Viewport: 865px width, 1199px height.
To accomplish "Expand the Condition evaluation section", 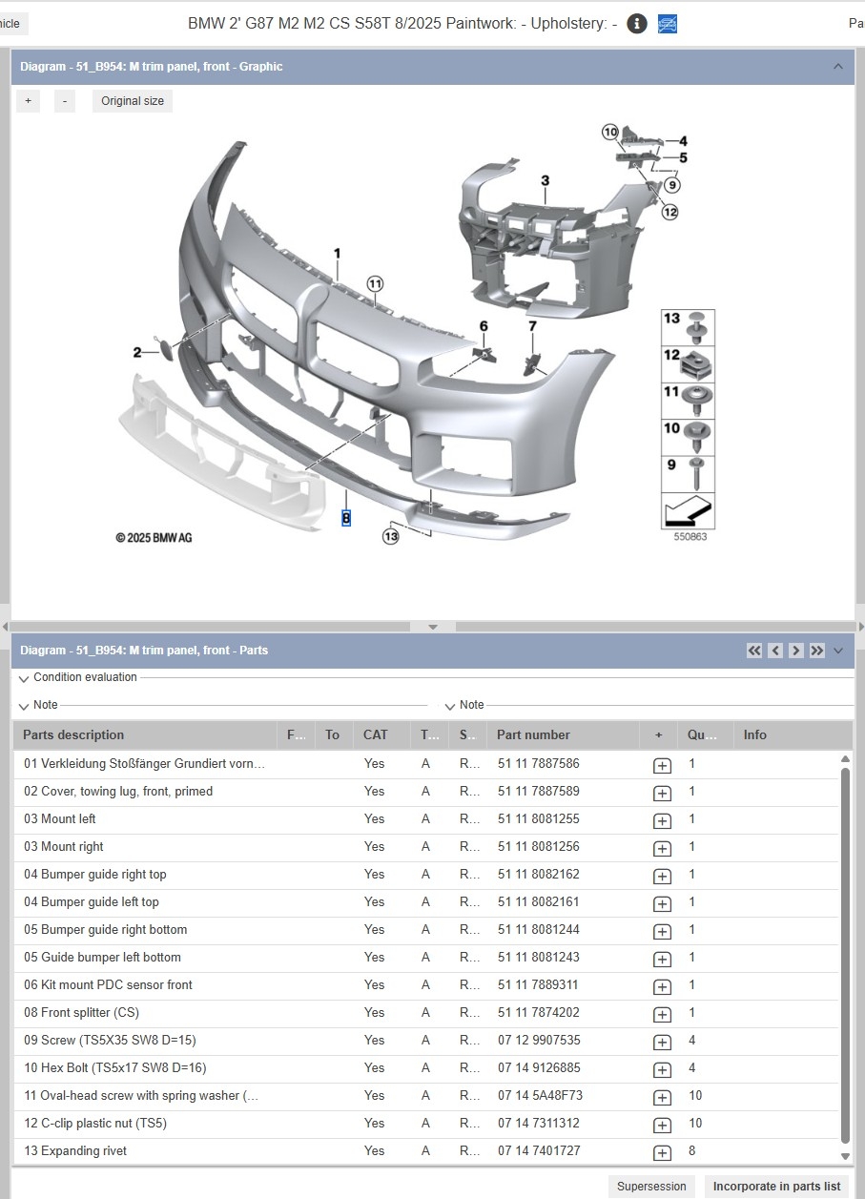I will pos(24,678).
